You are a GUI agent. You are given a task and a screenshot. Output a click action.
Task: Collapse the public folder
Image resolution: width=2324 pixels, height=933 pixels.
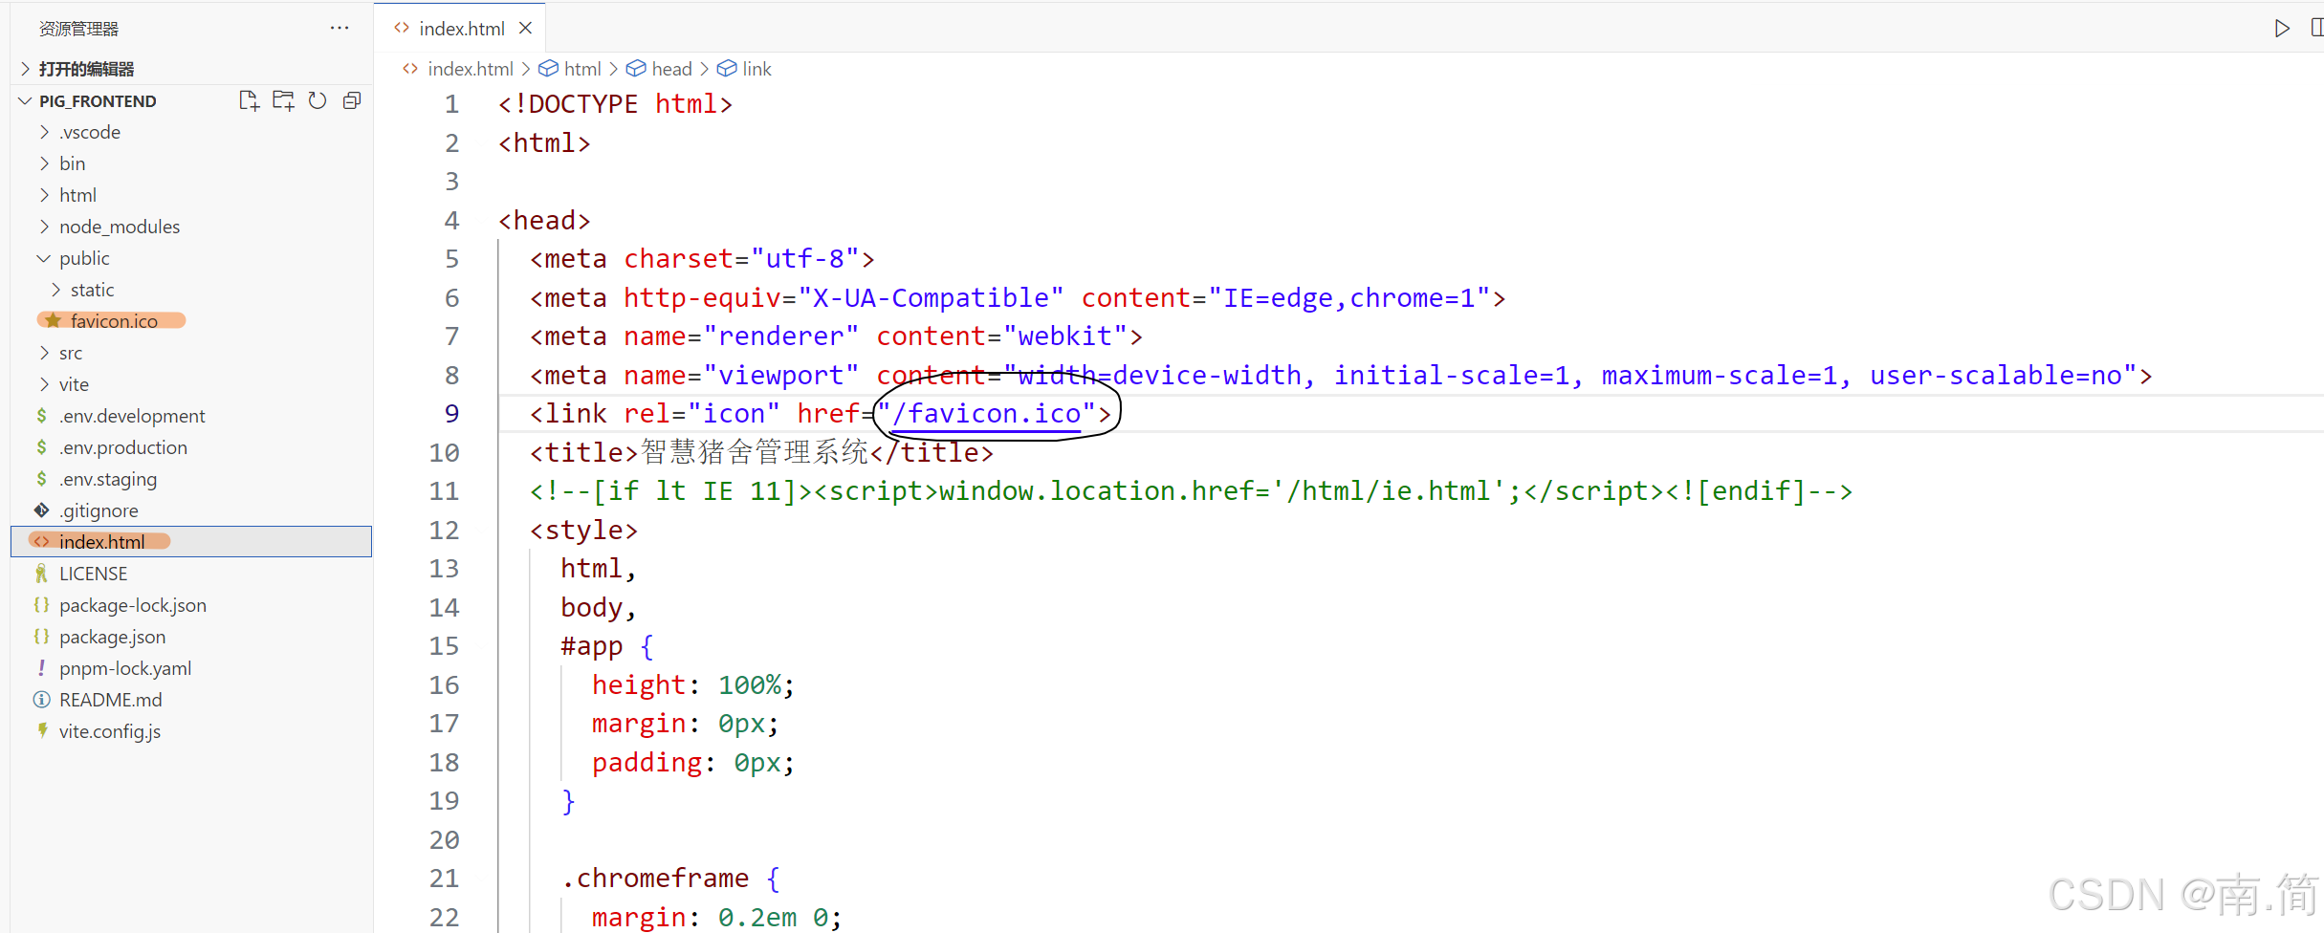tap(191, 258)
